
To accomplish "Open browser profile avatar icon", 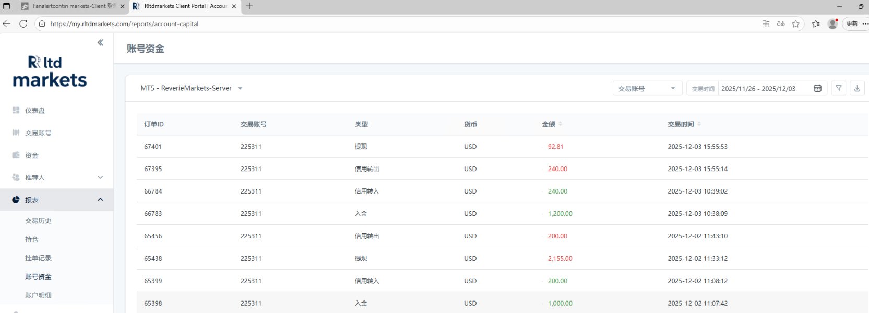I will point(832,23).
